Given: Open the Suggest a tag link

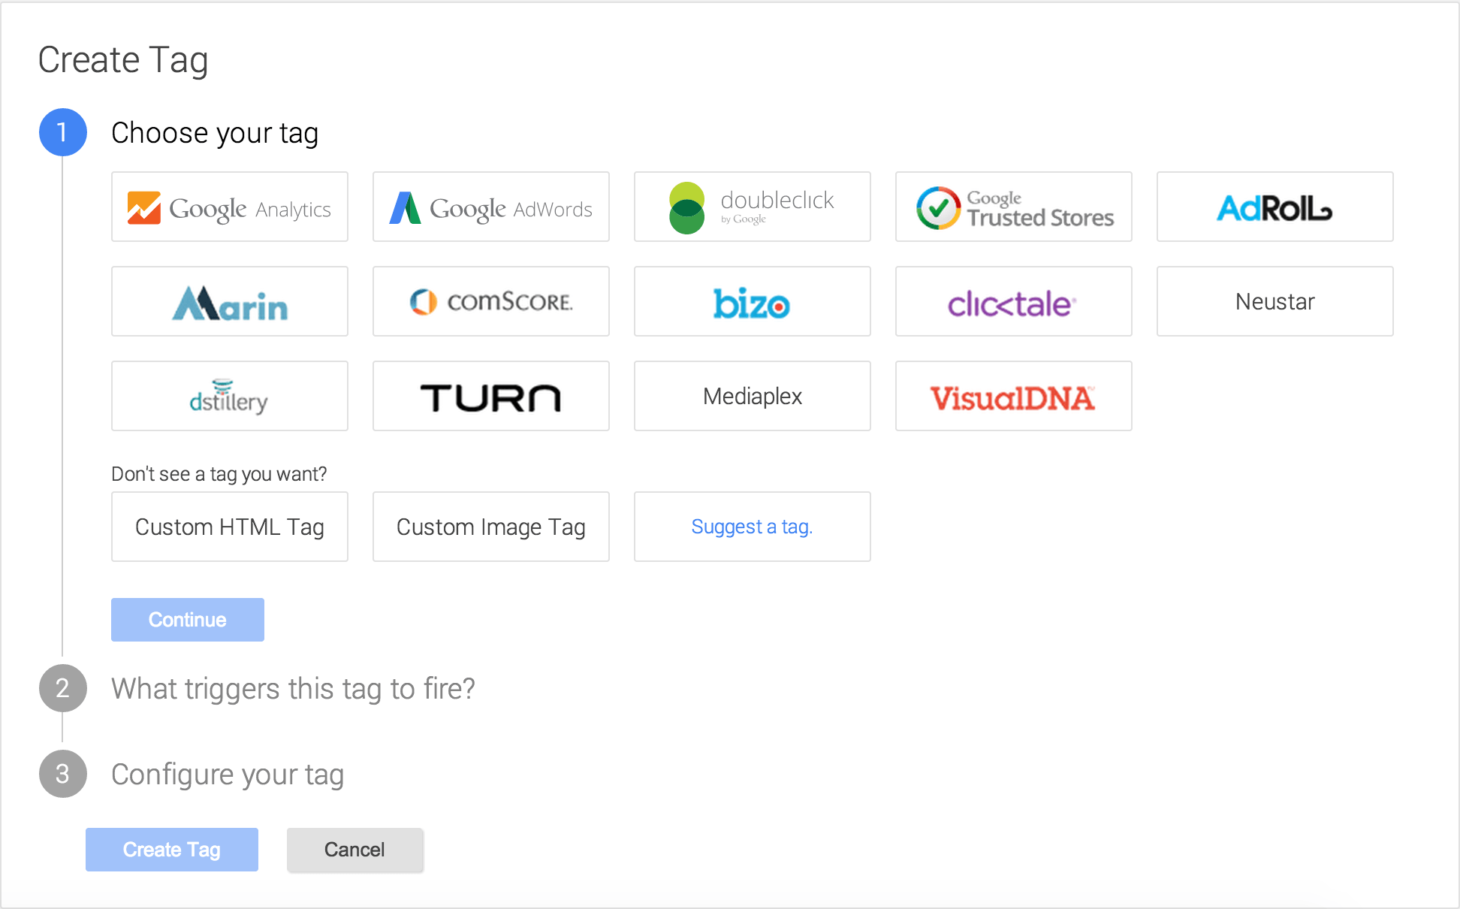Looking at the screenshot, I should click(752, 527).
